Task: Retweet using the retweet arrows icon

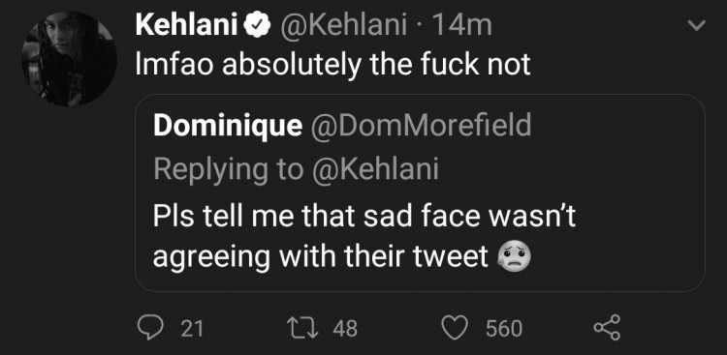Action: click(x=301, y=328)
